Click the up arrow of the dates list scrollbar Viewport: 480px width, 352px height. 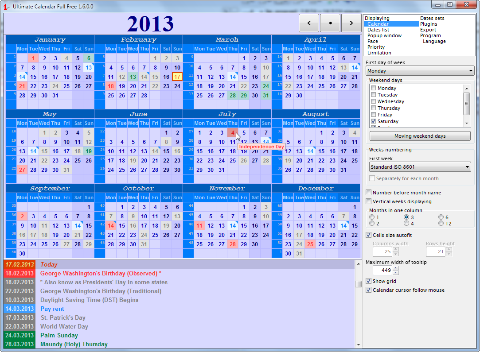[358, 263]
